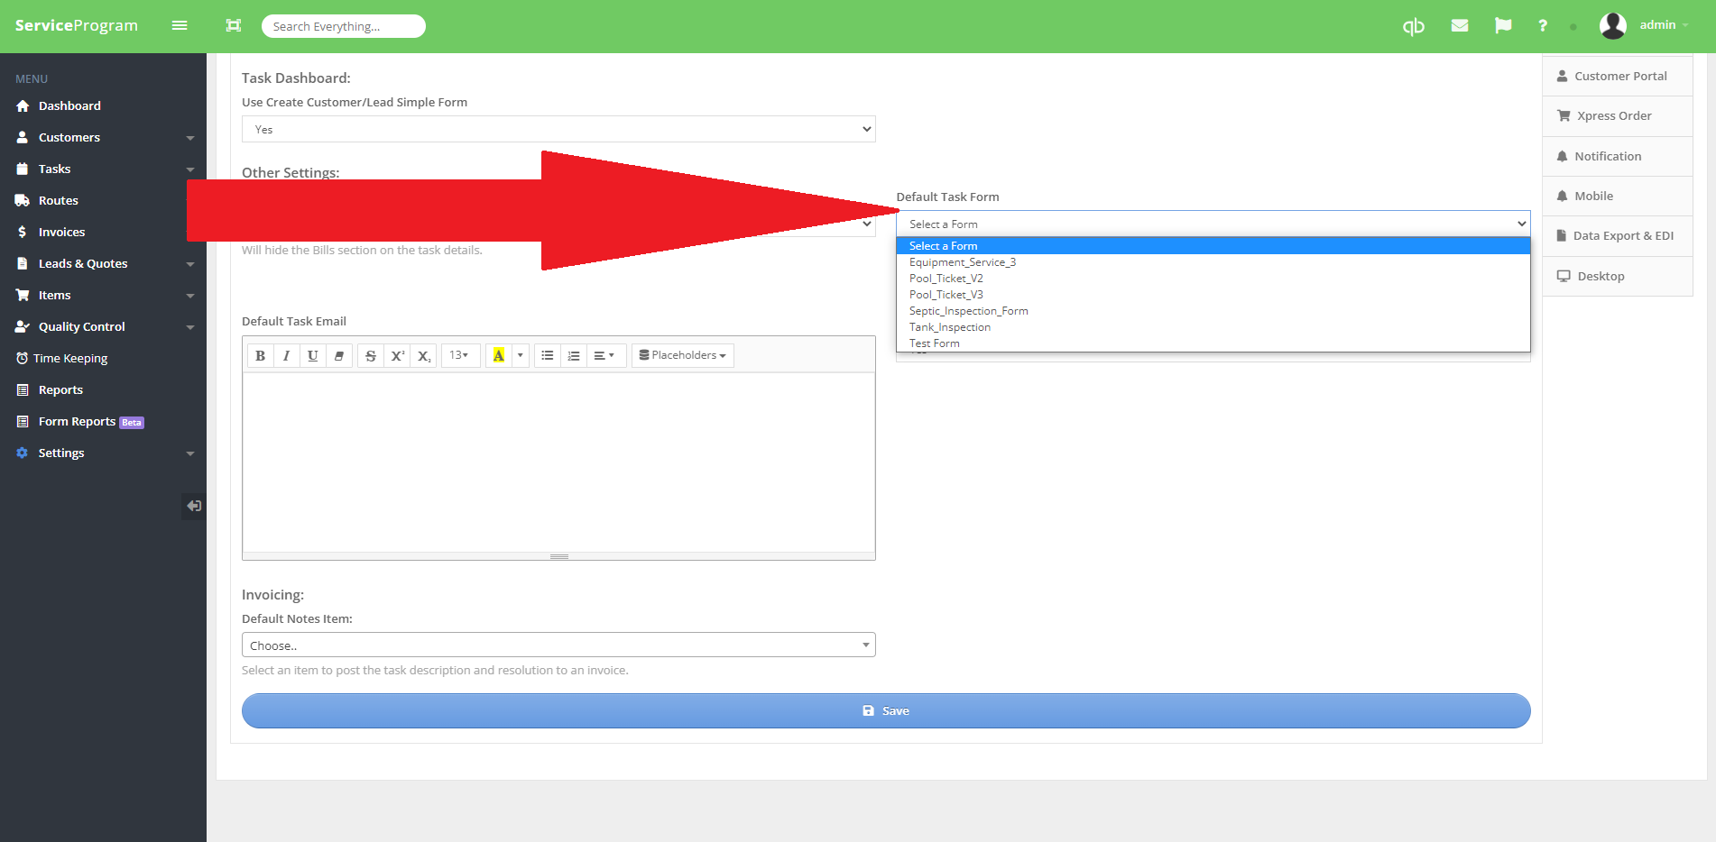Click the flag icon in header
The width and height of the screenshot is (1716, 842).
click(x=1503, y=26)
